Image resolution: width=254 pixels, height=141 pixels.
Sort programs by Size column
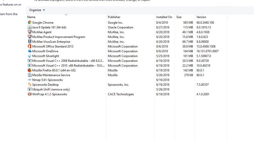pos(179,17)
